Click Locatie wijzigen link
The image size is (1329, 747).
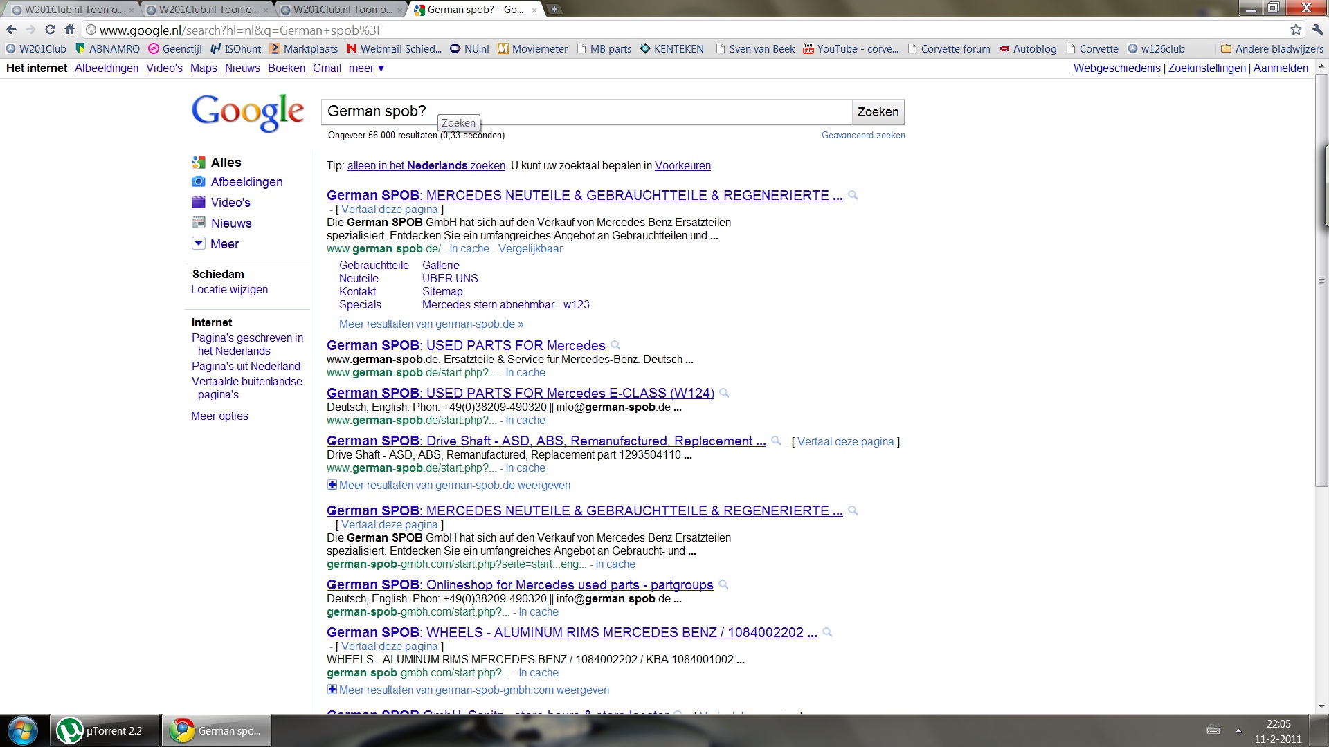click(x=229, y=289)
